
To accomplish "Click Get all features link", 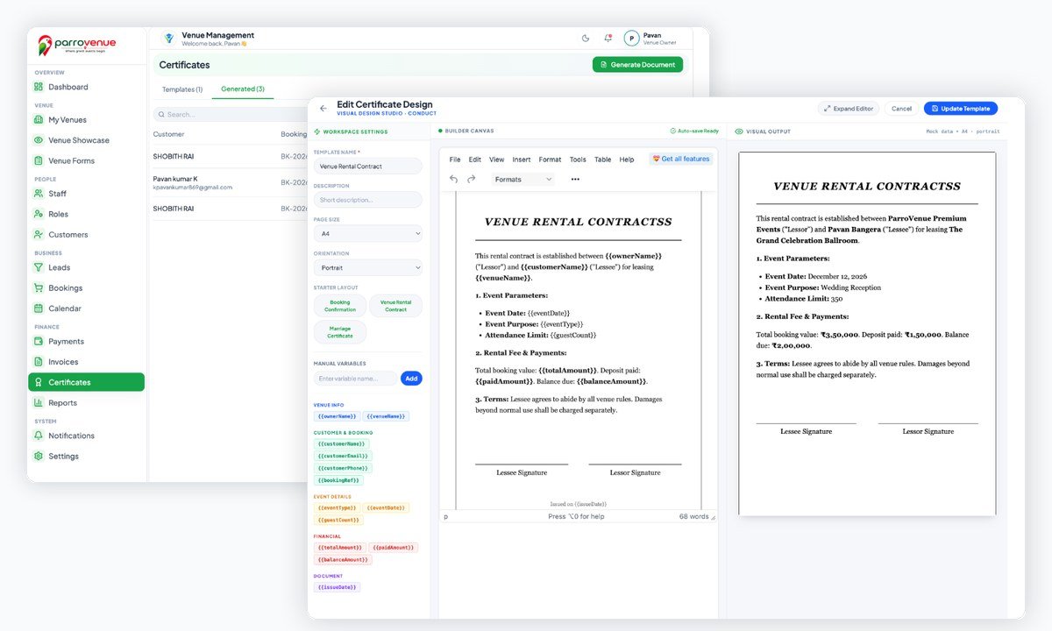I will (681, 159).
